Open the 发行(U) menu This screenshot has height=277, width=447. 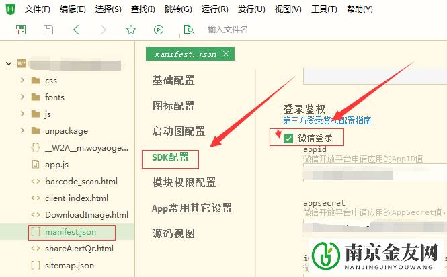(x=251, y=9)
